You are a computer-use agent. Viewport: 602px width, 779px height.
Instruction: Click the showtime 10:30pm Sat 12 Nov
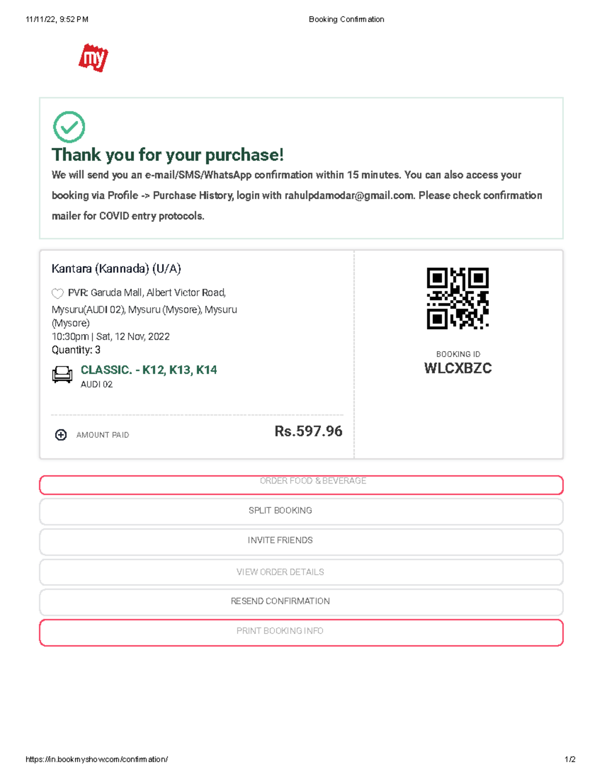110,337
